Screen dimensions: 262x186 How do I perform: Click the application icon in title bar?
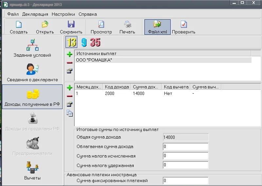[x=5, y=5]
